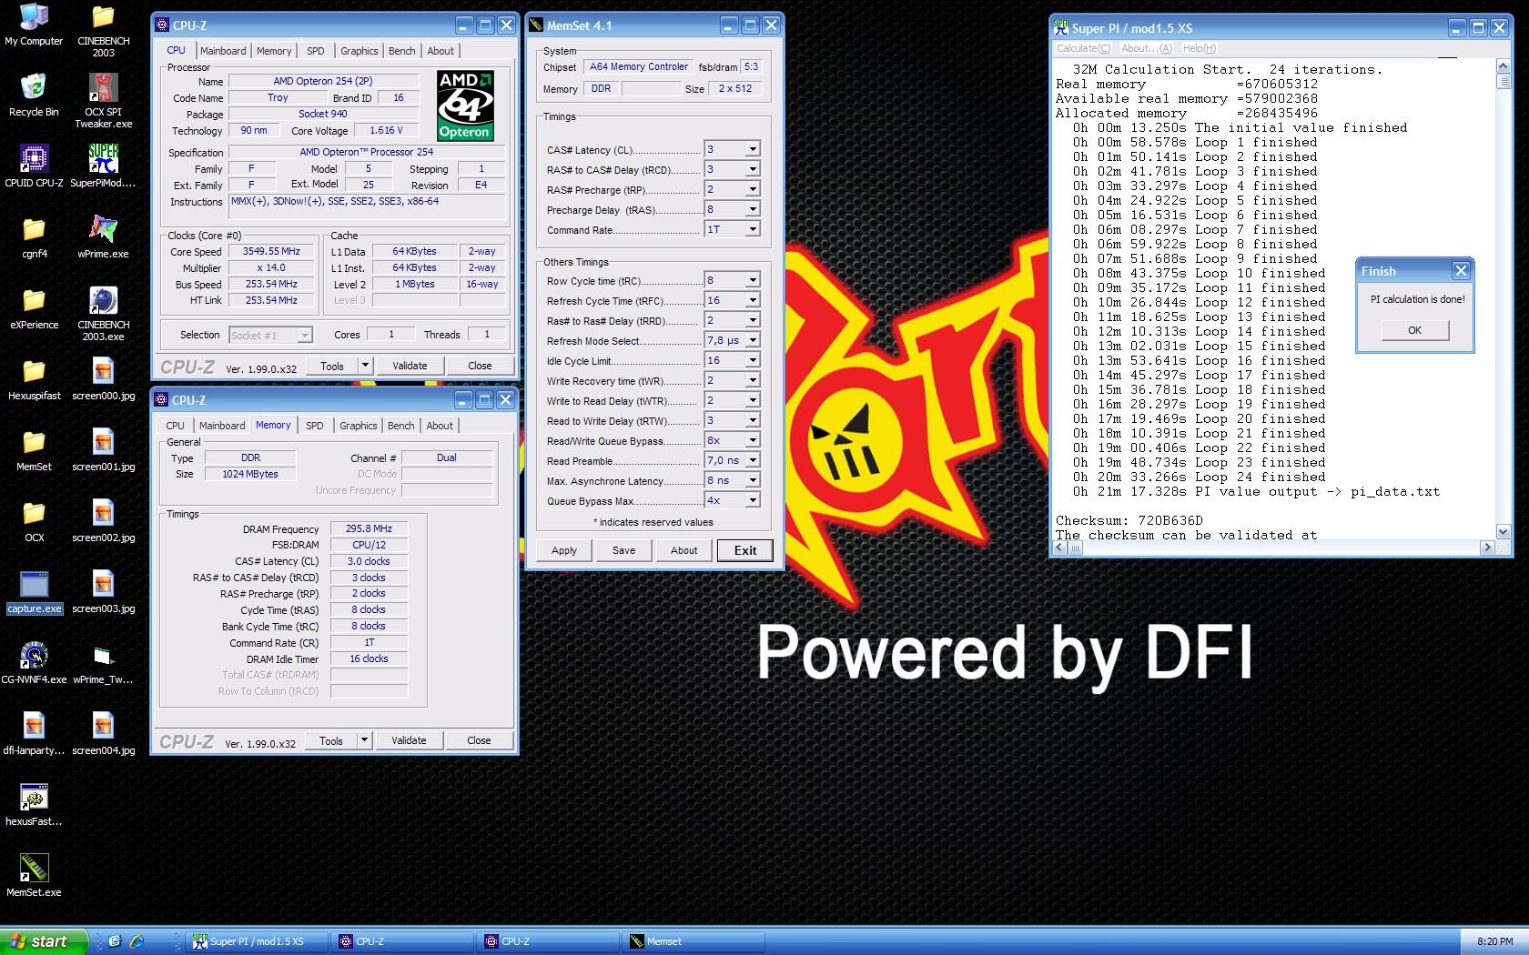Expand Precharge Delay (tRAS) dropdown

(753, 209)
